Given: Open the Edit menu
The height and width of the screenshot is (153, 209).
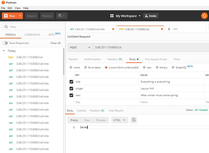Looking at the screenshot, I should (x=10, y=8).
